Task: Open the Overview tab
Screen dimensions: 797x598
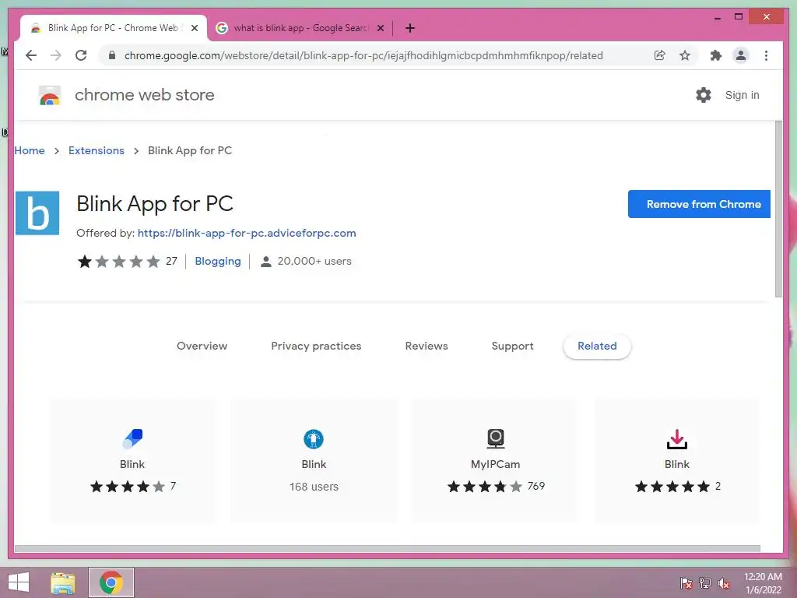Action: pyautogui.click(x=202, y=346)
